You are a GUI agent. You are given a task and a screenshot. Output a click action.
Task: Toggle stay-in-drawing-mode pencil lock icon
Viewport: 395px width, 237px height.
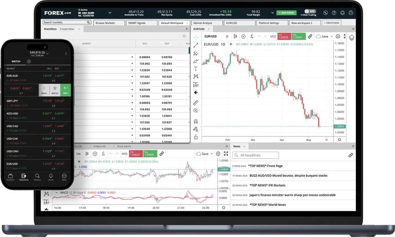point(196,129)
